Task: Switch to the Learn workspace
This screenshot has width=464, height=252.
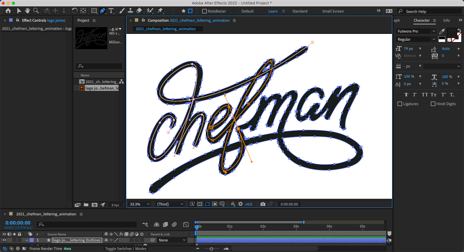Action: pos(273,11)
